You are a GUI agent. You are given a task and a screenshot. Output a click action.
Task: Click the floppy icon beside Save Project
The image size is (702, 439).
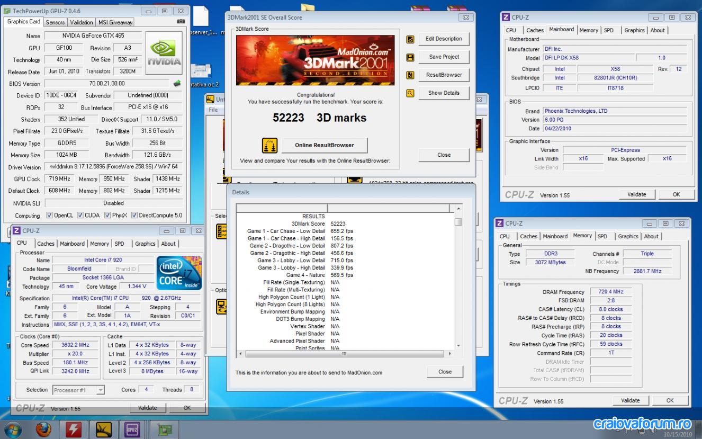point(410,57)
